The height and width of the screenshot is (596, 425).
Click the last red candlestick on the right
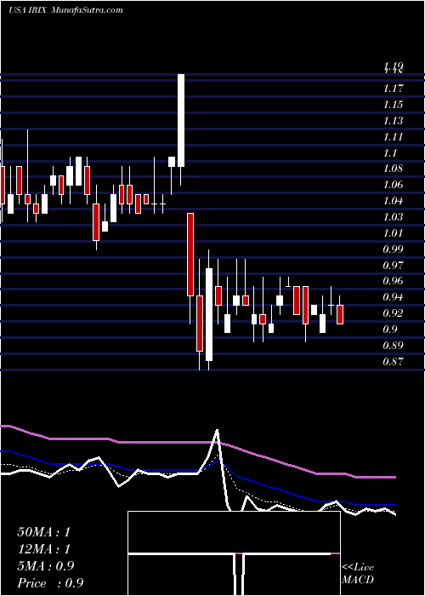pyautogui.click(x=340, y=314)
